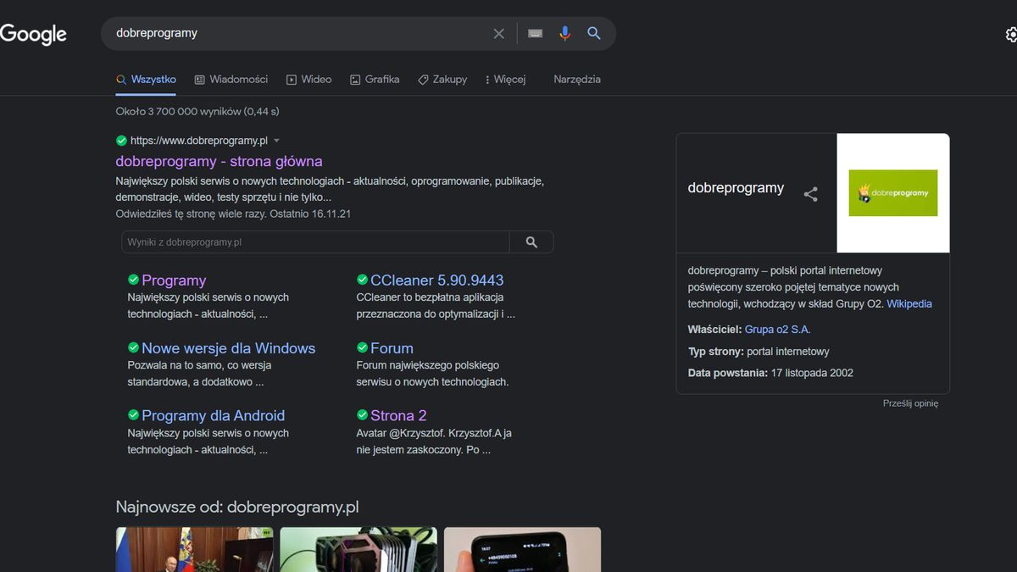Click the Google logo
The width and height of the screenshot is (1017, 572).
[33, 34]
